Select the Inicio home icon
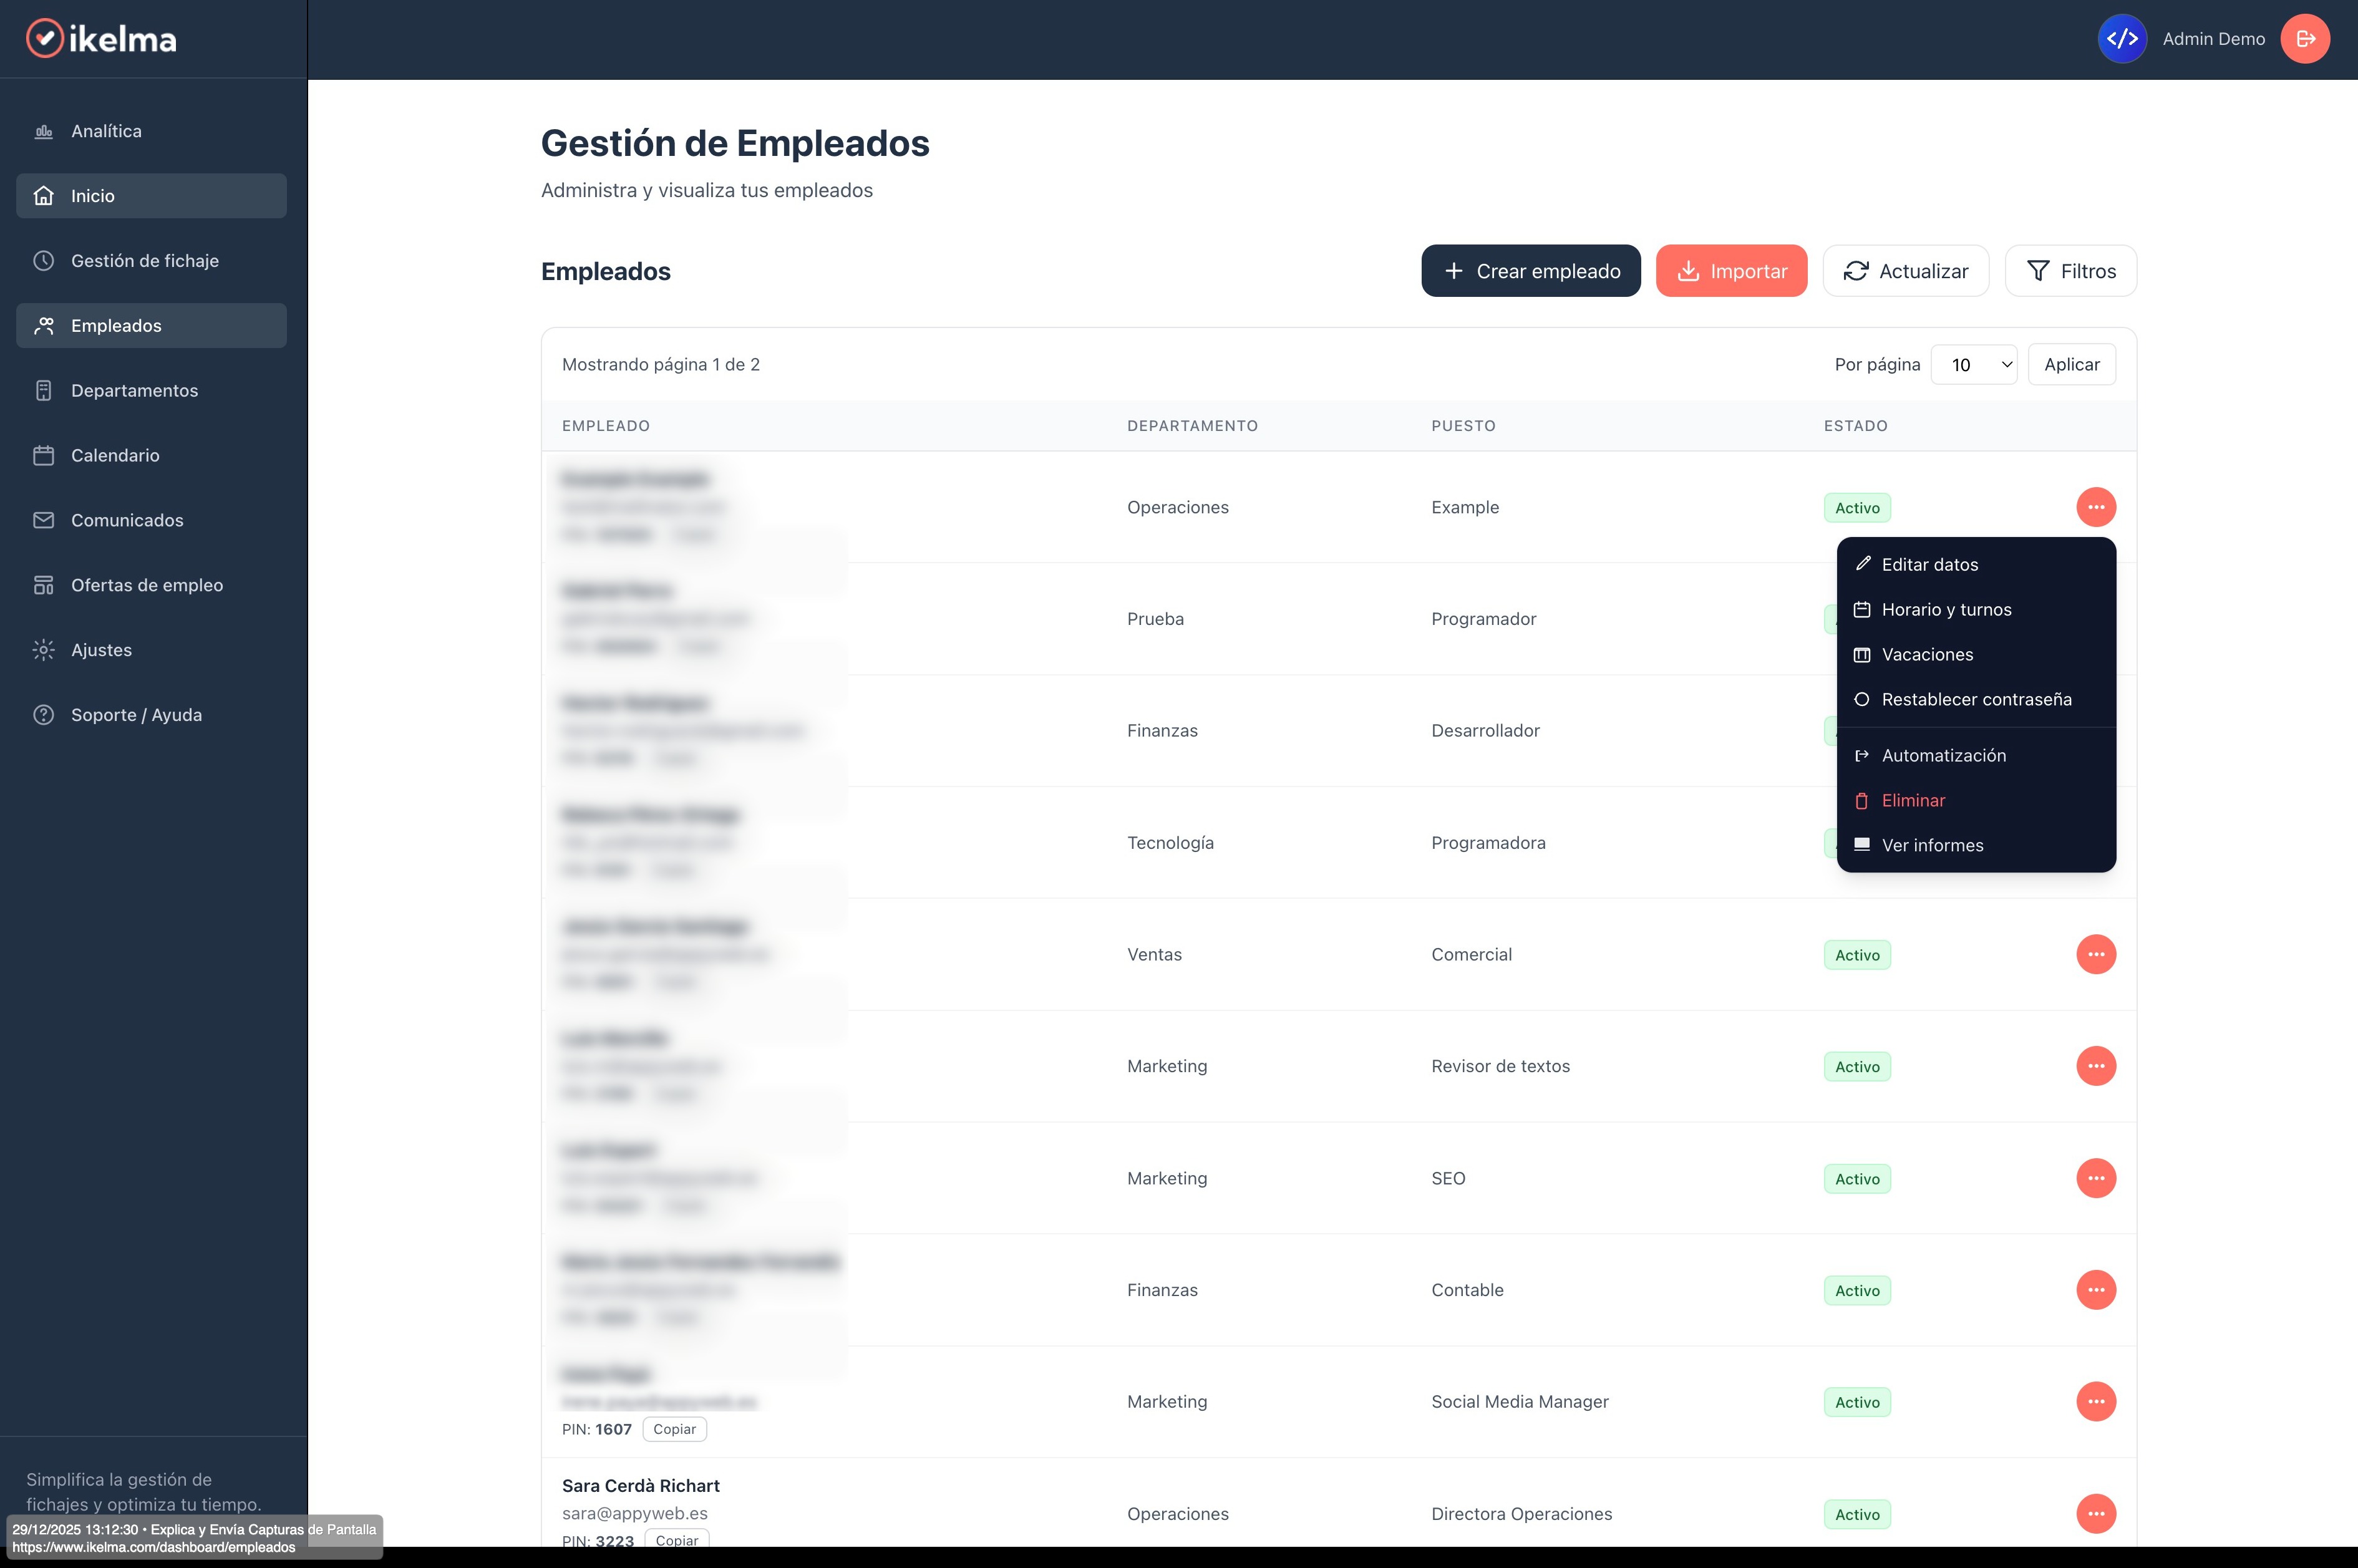The width and height of the screenshot is (2358, 1568). pyautogui.click(x=44, y=195)
